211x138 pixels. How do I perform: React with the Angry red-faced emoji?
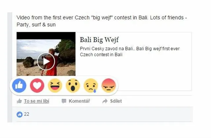pyautogui.click(x=108, y=85)
